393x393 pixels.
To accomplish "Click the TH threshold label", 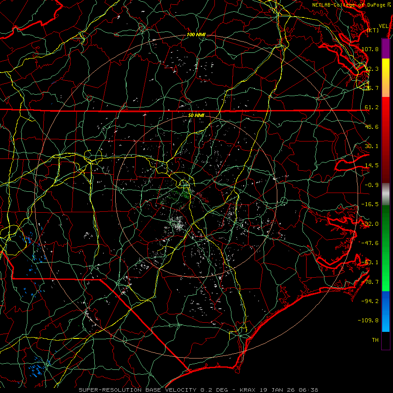I will point(375,340).
